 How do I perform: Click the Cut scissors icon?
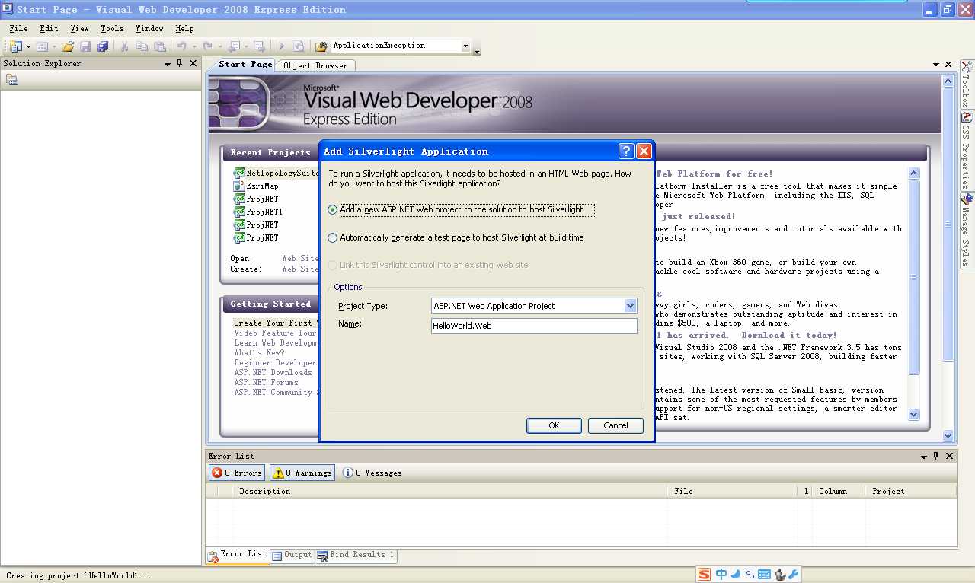pyautogui.click(x=124, y=46)
